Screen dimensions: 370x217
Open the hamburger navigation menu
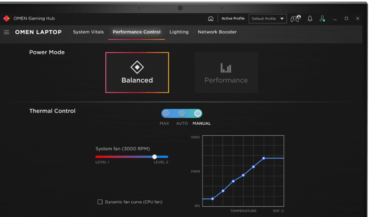point(6,32)
